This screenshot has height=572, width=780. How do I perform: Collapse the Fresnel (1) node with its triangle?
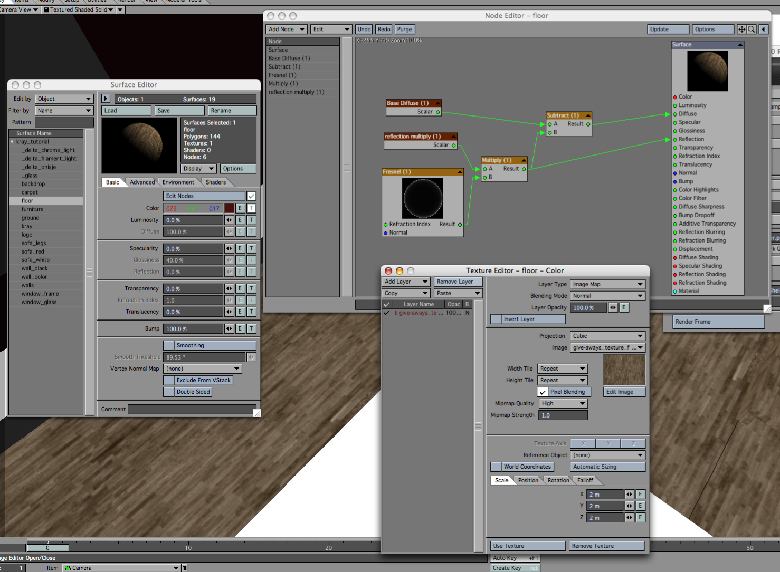point(460,172)
